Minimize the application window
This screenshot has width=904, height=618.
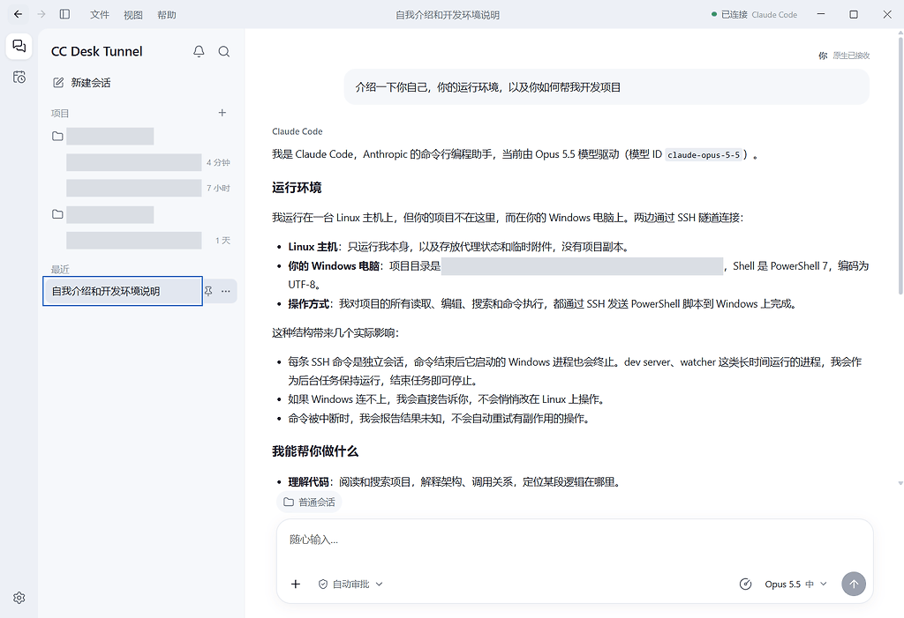pos(821,14)
